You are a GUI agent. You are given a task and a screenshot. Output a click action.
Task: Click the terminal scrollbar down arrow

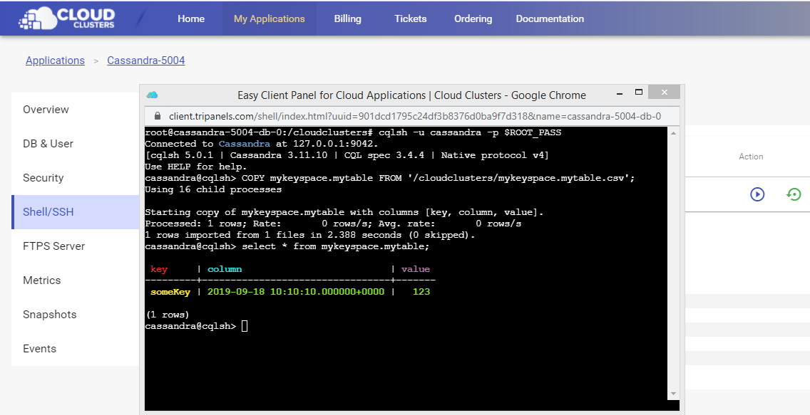[x=674, y=394]
